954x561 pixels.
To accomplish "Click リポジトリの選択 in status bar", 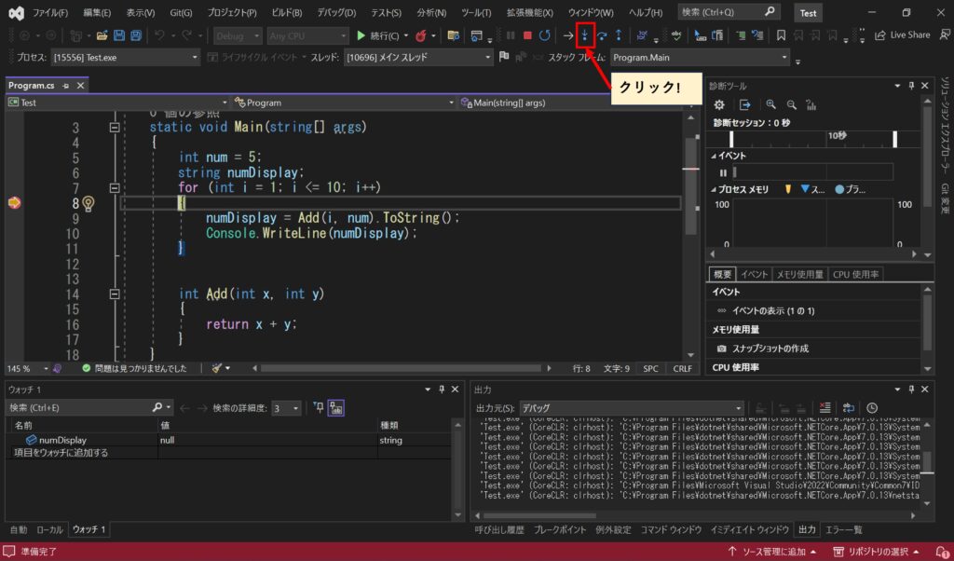I will [876, 552].
